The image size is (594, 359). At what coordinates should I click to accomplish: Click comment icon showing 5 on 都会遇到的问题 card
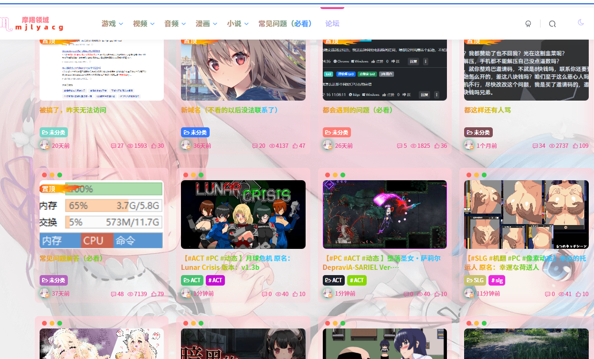[x=400, y=146]
